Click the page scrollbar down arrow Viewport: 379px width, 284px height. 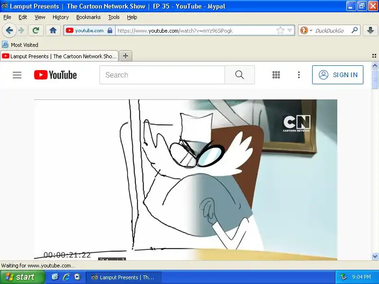point(375,256)
